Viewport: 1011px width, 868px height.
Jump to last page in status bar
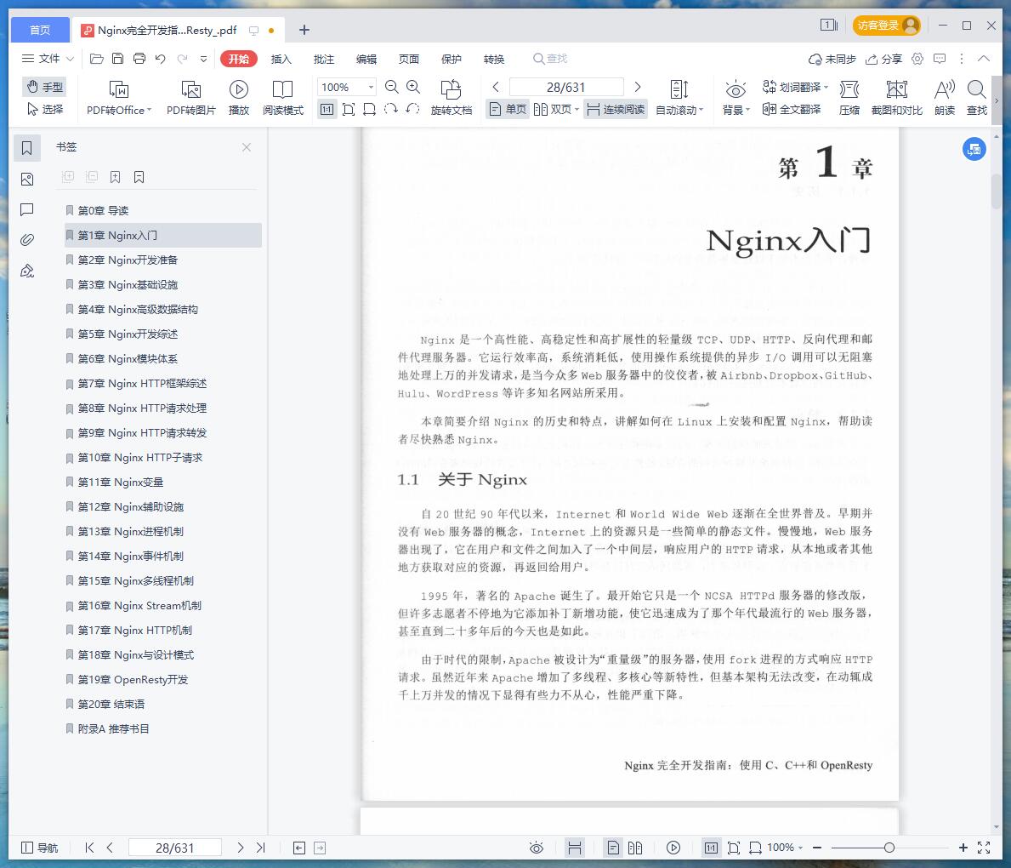[260, 848]
